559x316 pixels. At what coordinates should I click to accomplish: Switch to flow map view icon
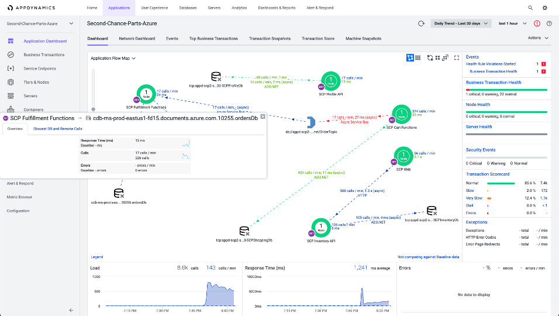click(x=410, y=58)
